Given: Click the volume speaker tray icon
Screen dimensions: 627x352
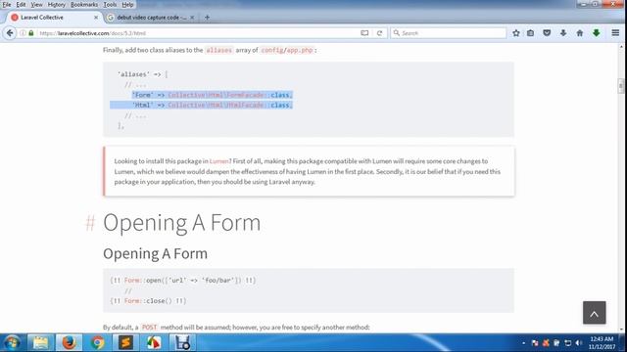Looking at the screenshot, I should (579, 343).
